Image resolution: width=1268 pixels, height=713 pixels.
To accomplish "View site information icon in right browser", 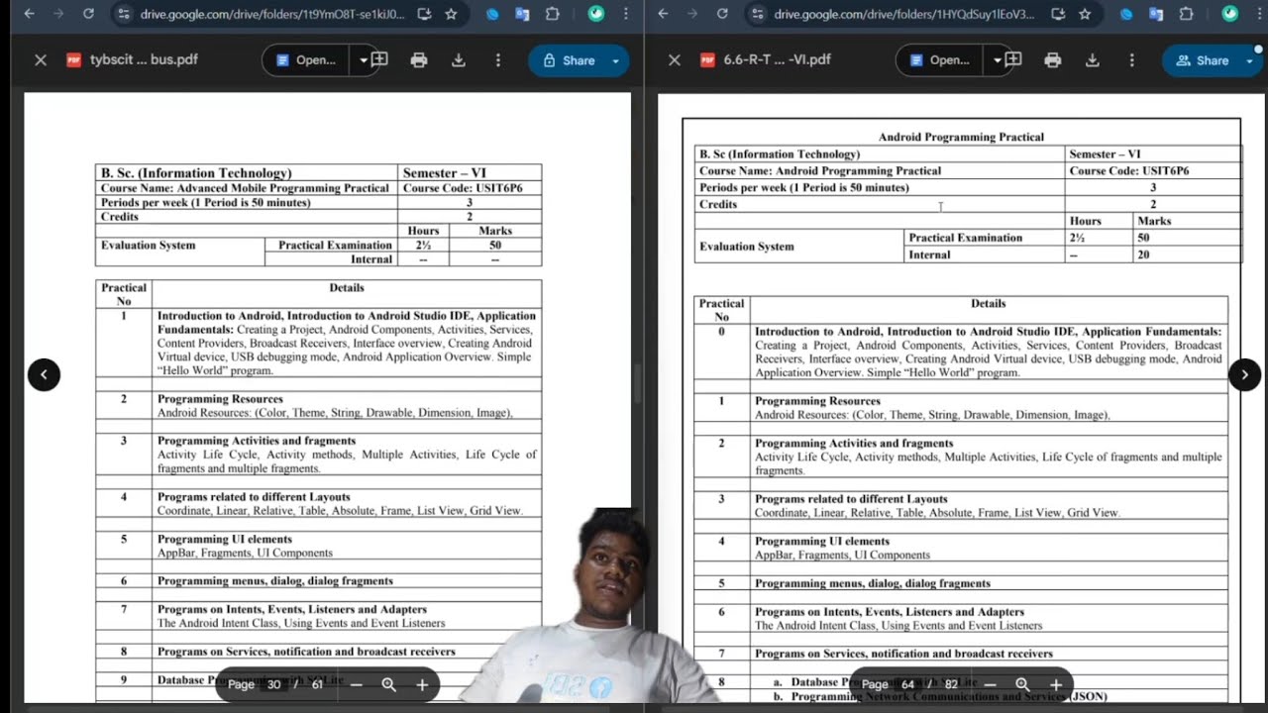I will (x=757, y=14).
